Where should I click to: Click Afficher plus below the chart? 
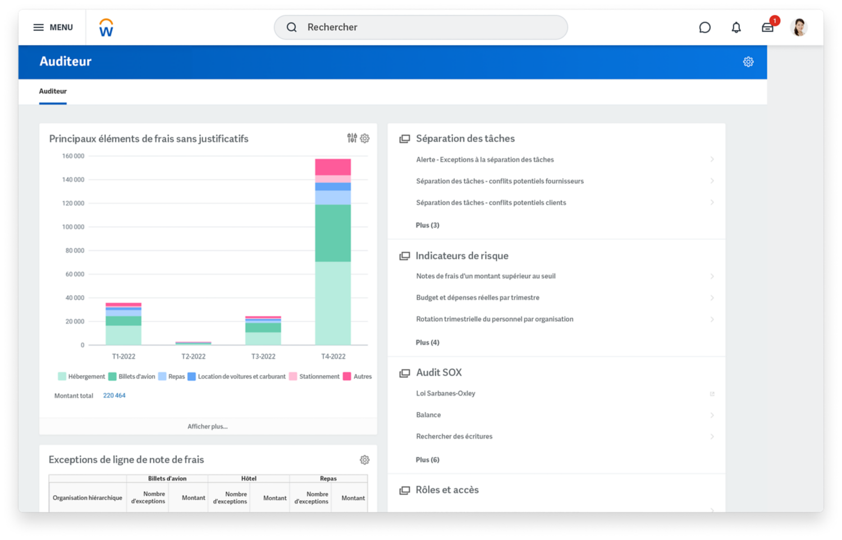pyautogui.click(x=208, y=426)
